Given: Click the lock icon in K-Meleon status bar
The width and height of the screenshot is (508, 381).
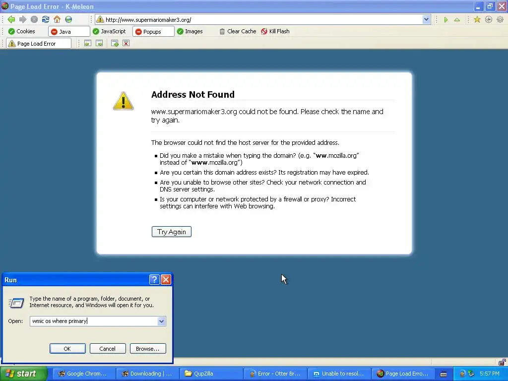Looking at the screenshot, I should [x=502, y=362].
